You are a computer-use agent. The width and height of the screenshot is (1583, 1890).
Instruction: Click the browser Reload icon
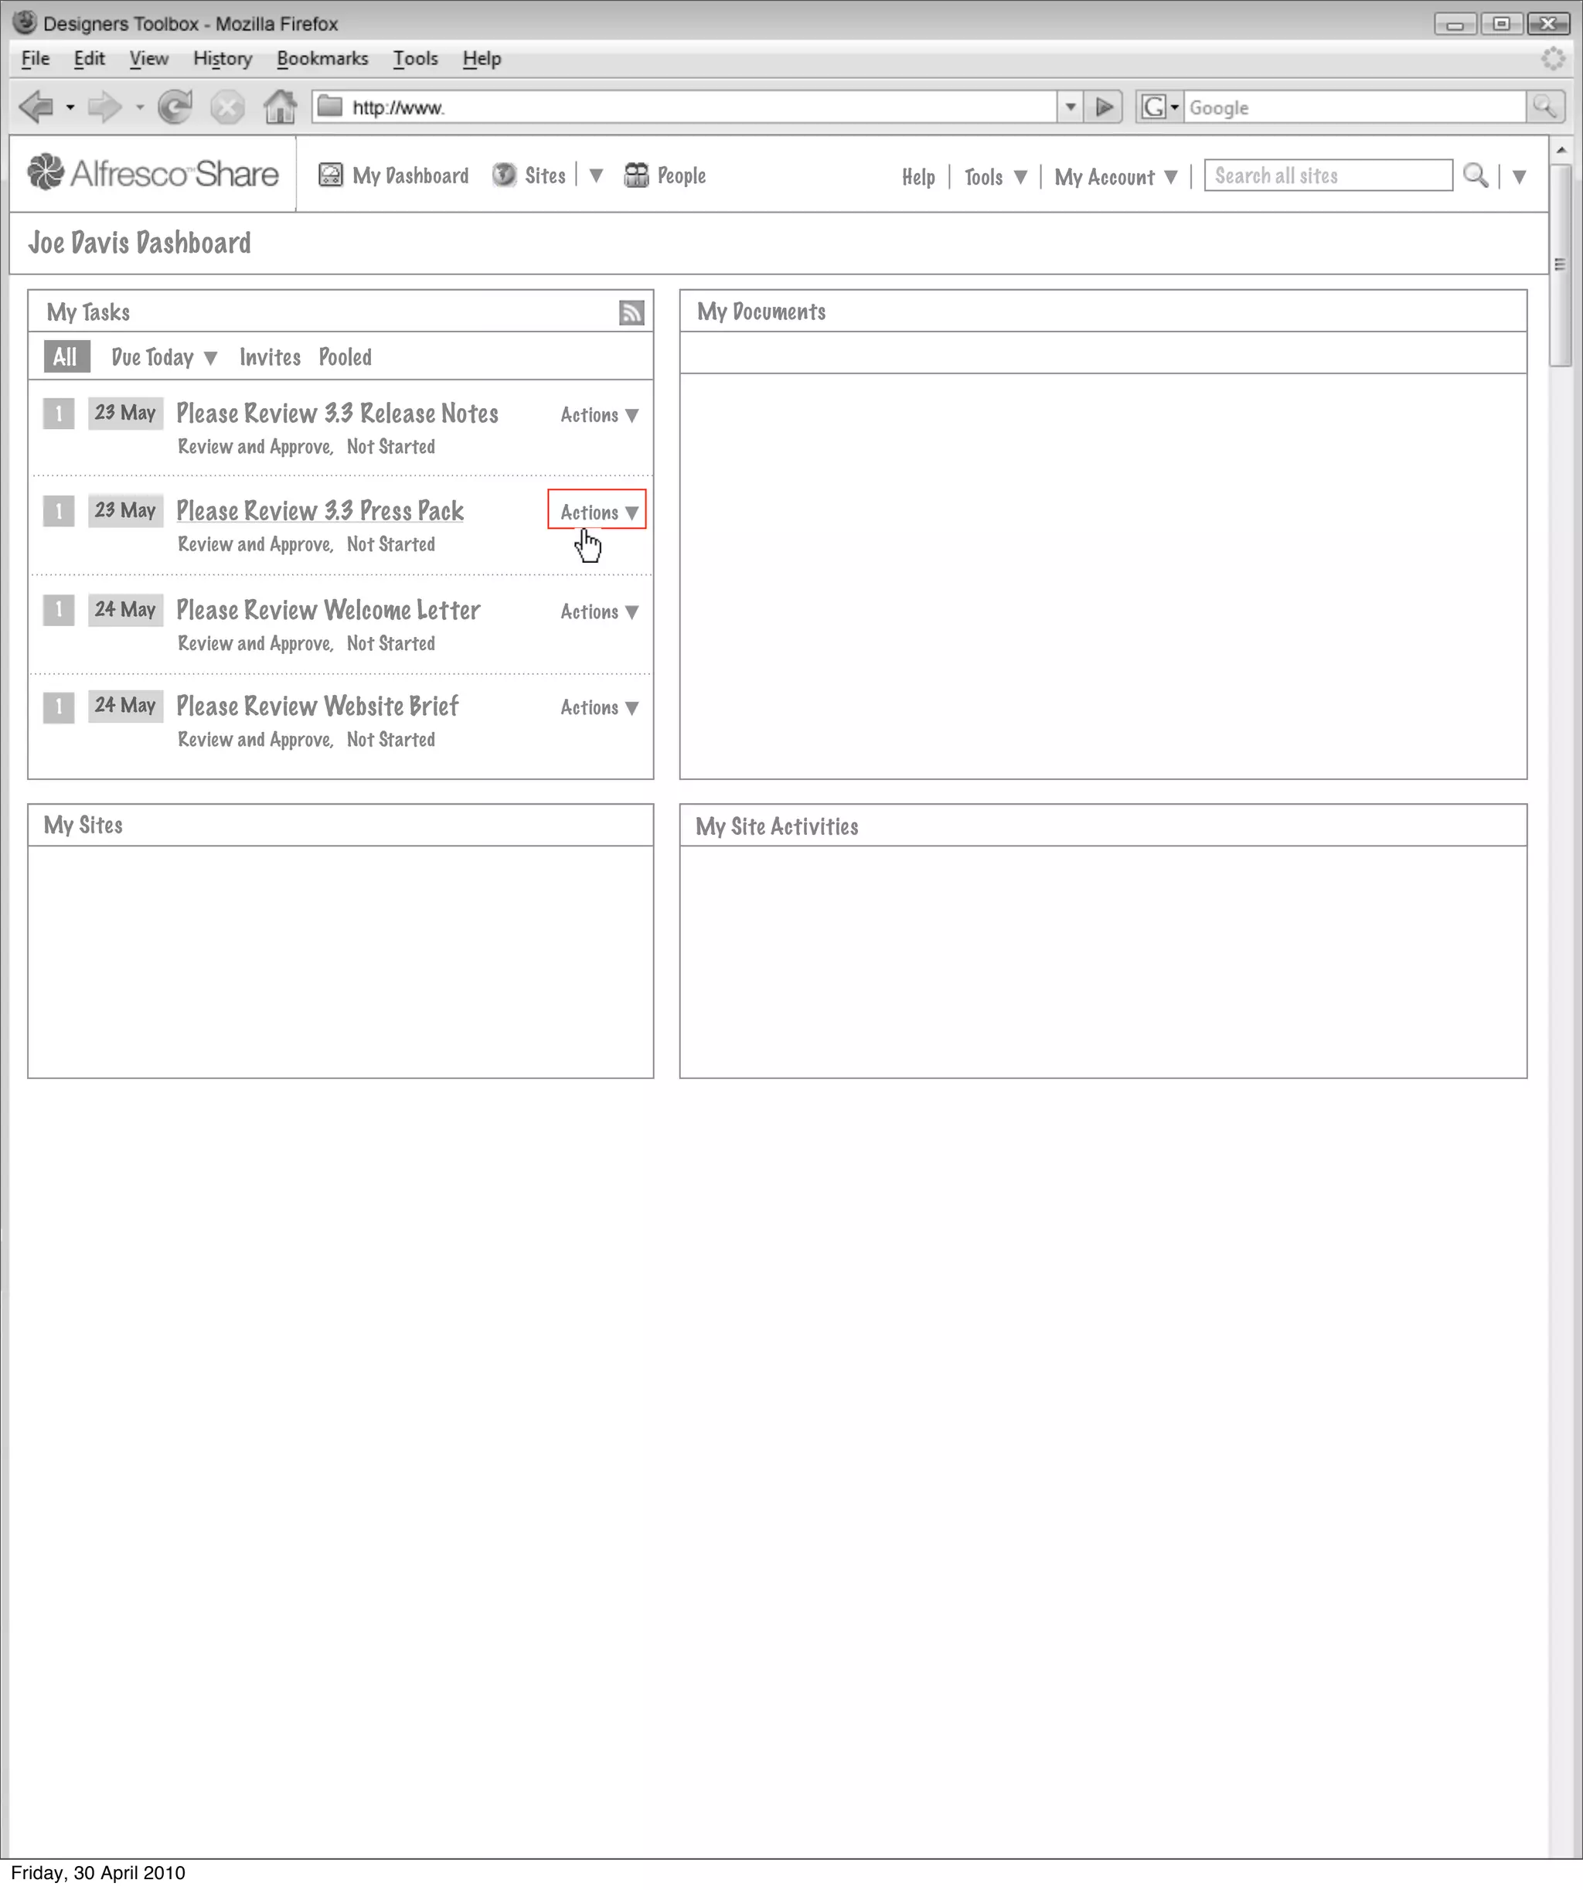coord(175,107)
